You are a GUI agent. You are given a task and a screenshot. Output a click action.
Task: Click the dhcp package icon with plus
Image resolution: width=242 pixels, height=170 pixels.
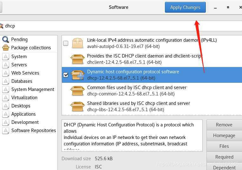pos(77,75)
